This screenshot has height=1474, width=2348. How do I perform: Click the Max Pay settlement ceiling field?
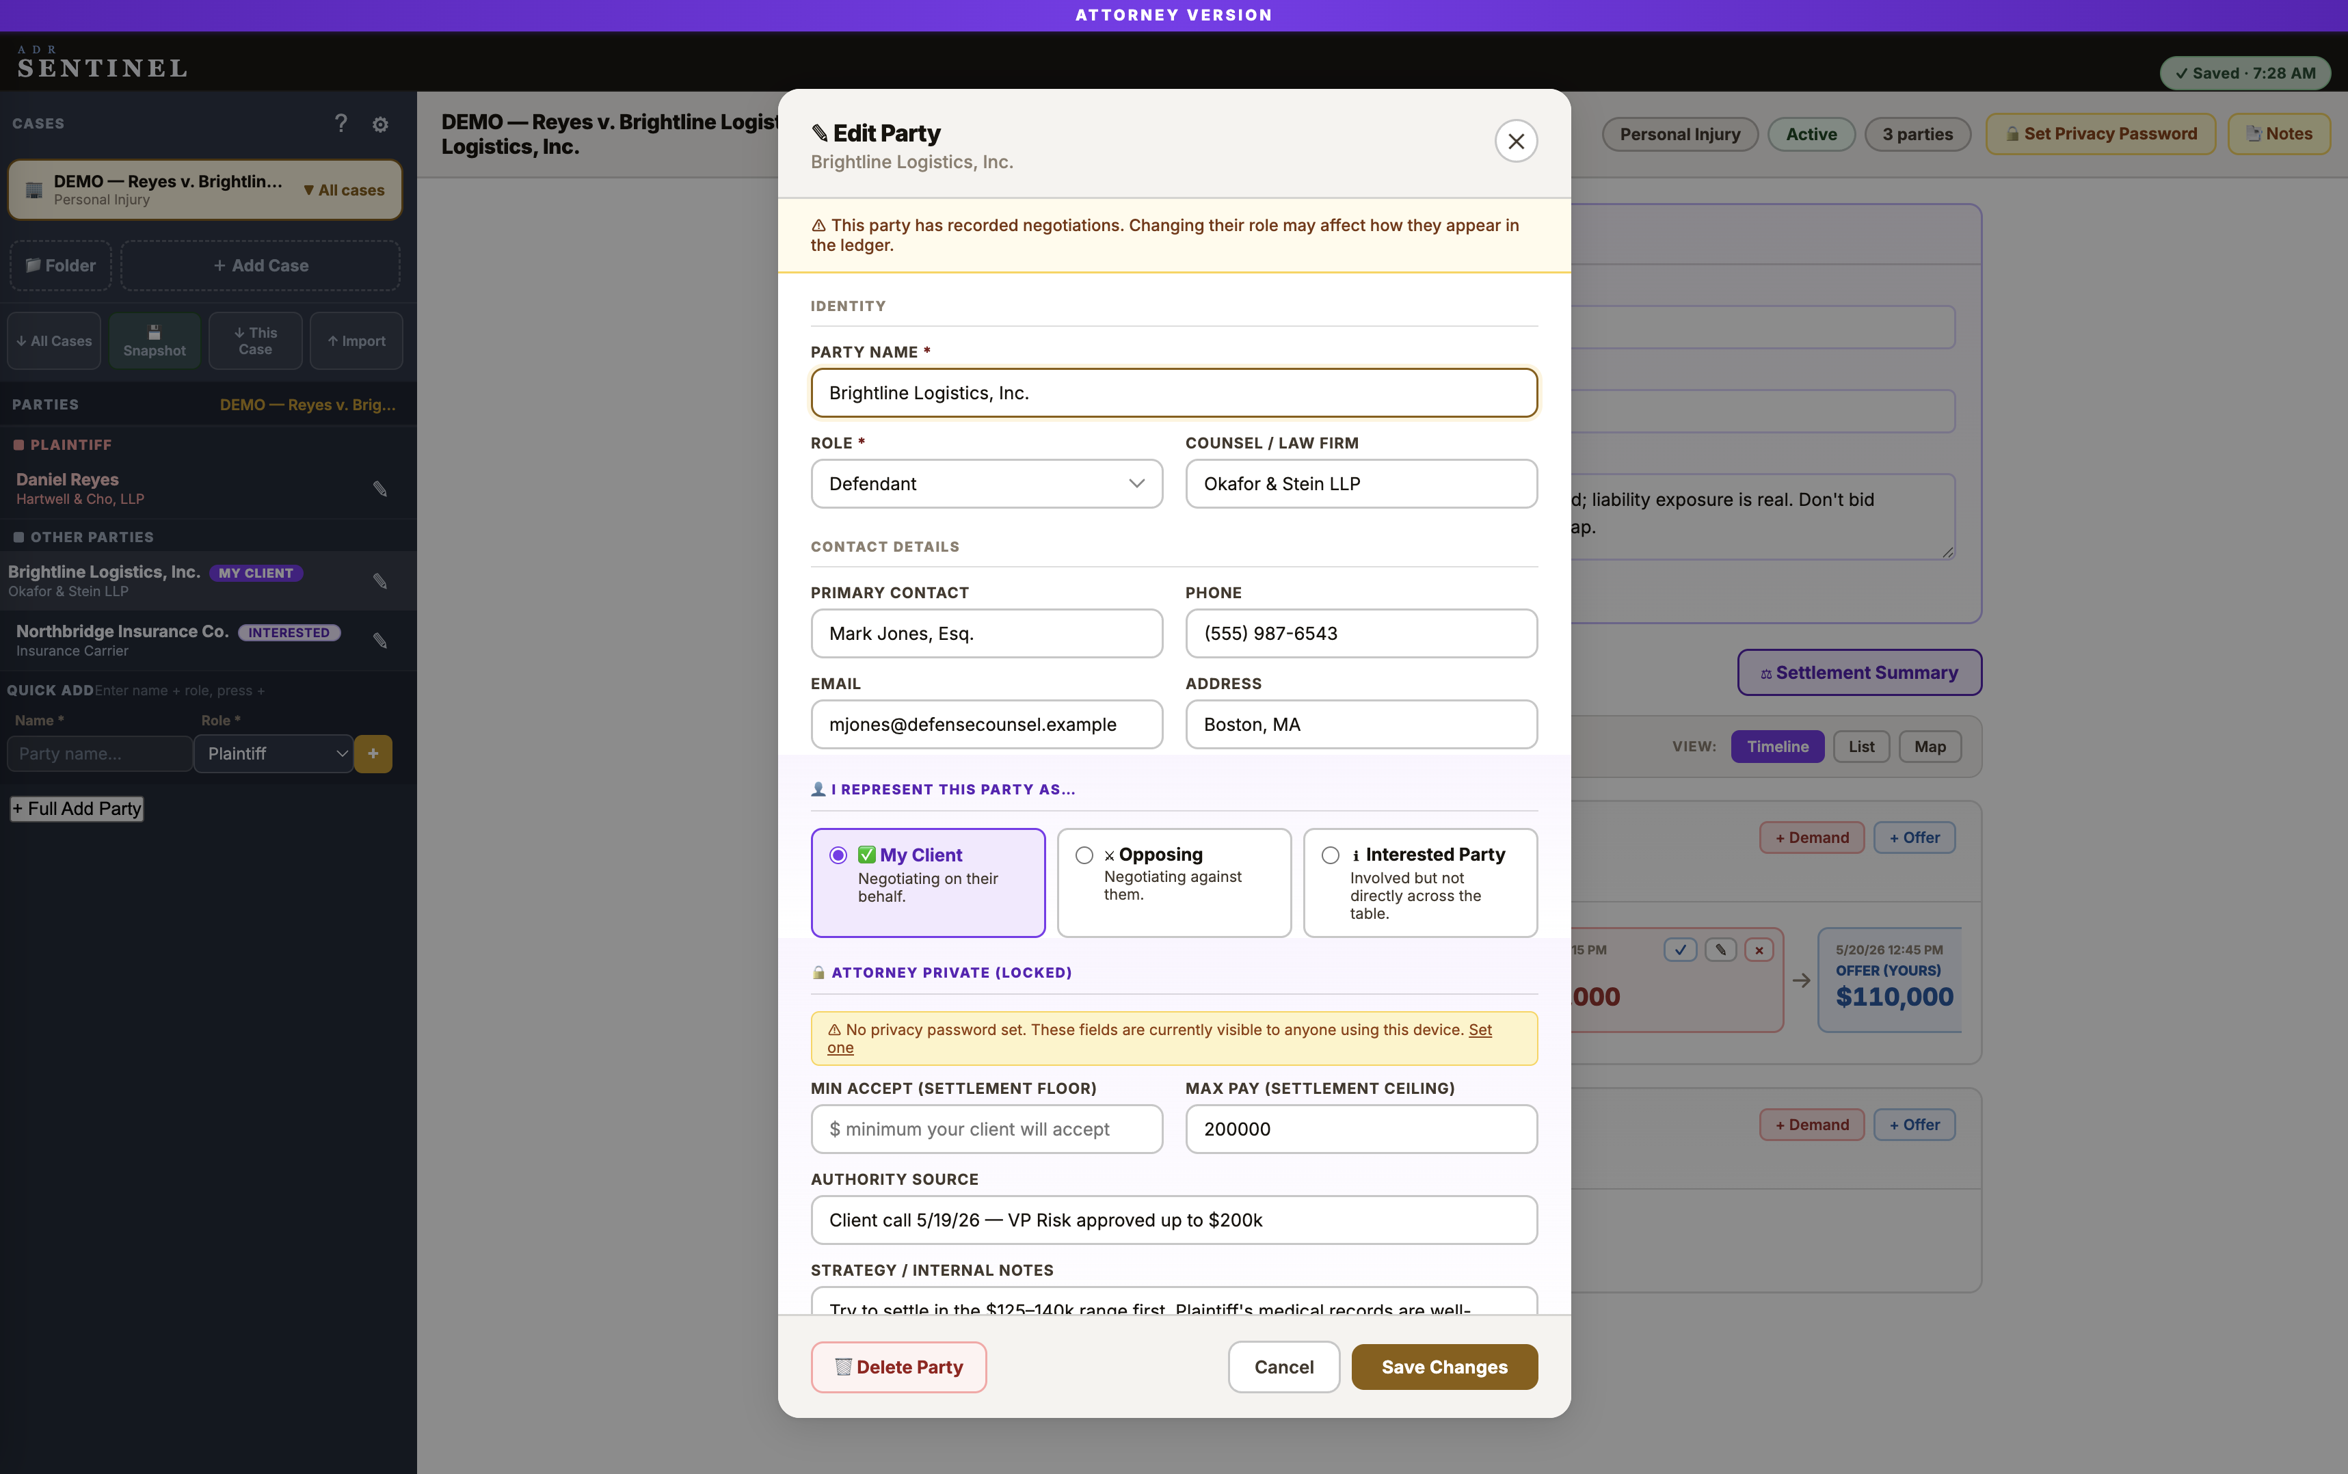[x=1361, y=1129]
